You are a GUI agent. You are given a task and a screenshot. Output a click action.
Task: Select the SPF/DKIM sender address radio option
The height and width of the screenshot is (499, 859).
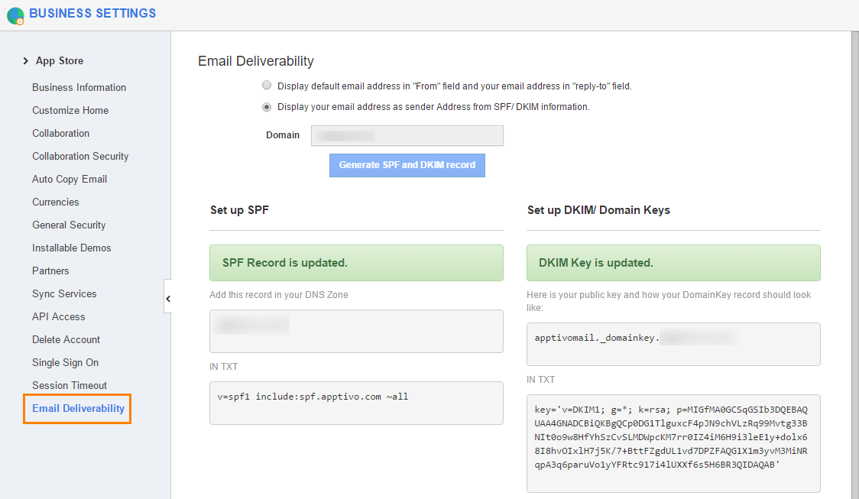pyautogui.click(x=267, y=107)
